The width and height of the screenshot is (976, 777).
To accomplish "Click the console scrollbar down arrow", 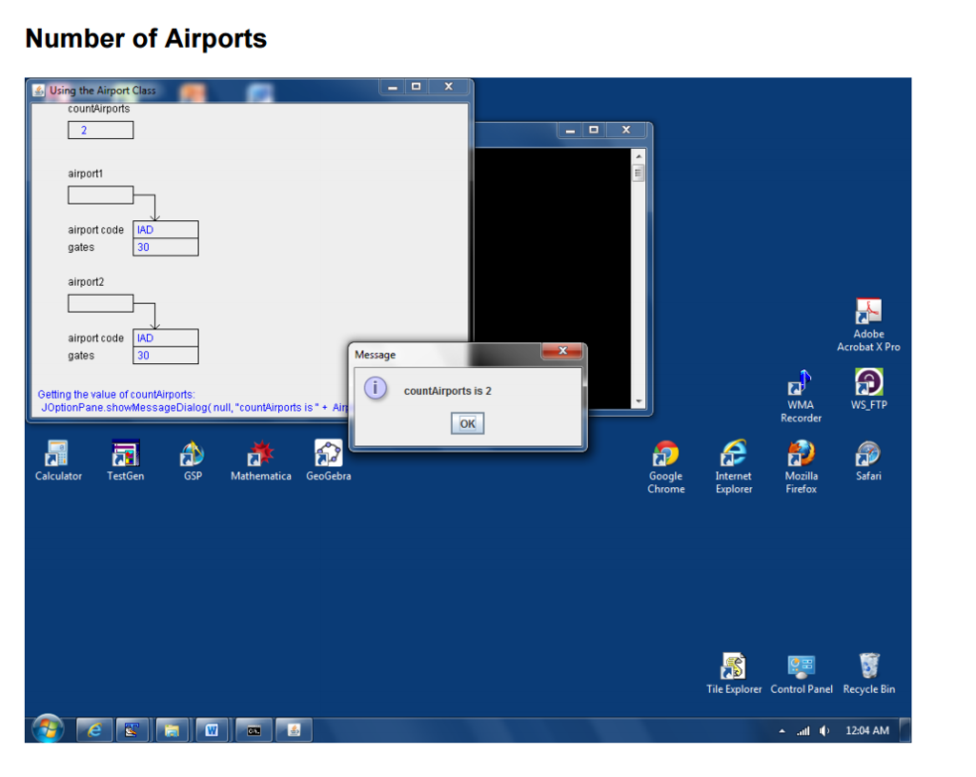I will (639, 401).
